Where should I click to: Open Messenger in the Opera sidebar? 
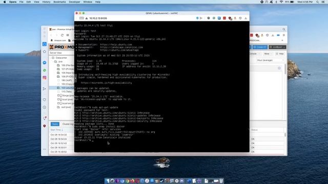click(x=45, y=62)
